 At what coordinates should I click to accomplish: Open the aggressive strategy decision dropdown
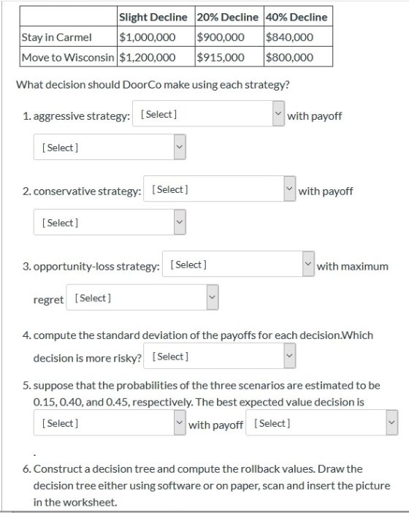pyautogui.click(x=208, y=113)
